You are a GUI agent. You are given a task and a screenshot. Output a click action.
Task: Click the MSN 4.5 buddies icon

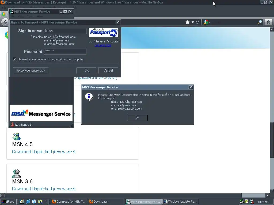[16, 137]
